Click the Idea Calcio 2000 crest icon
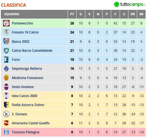 [6, 96]
